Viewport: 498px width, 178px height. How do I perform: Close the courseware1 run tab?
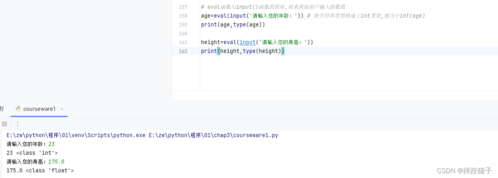[x=62, y=109]
